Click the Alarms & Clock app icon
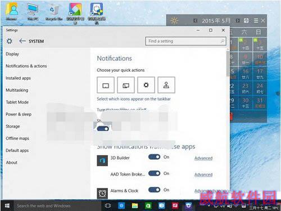The image size is (281, 211). click(102, 193)
